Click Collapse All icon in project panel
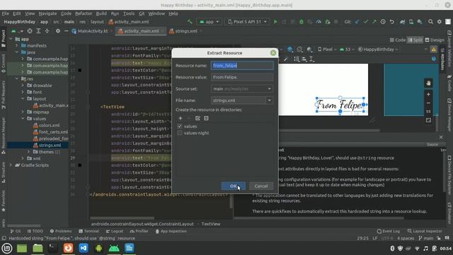This screenshot has height=255, width=453. 47,31
